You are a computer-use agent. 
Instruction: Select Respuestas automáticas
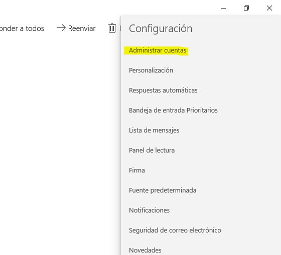point(163,90)
